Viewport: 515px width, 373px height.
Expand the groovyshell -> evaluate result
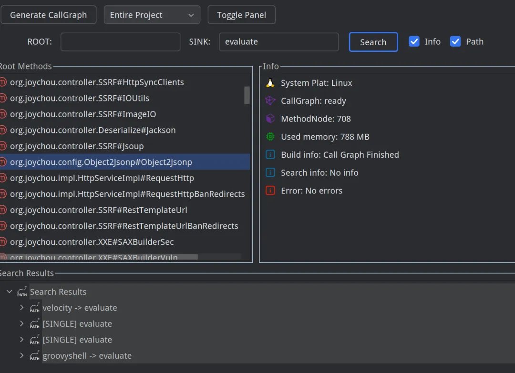(21, 355)
